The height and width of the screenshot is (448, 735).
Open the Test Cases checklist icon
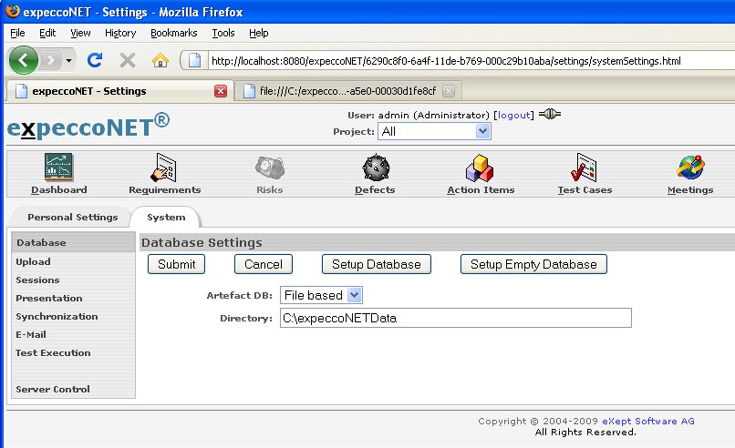pos(585,168)
